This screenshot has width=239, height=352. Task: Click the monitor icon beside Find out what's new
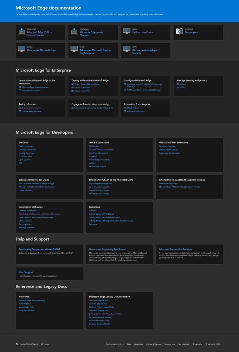127,31
